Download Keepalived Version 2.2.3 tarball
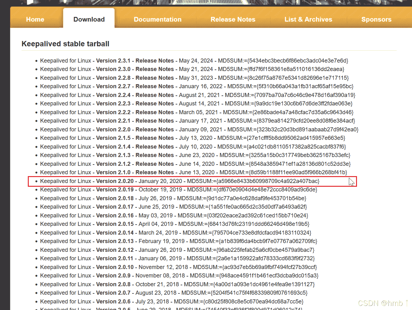This screenshot has width=412, height=310. (113, 104)
